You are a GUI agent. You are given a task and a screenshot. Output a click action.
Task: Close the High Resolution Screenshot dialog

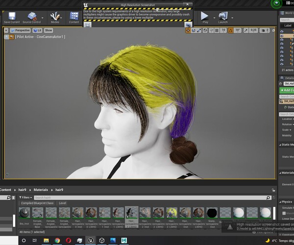click(187, 4)
